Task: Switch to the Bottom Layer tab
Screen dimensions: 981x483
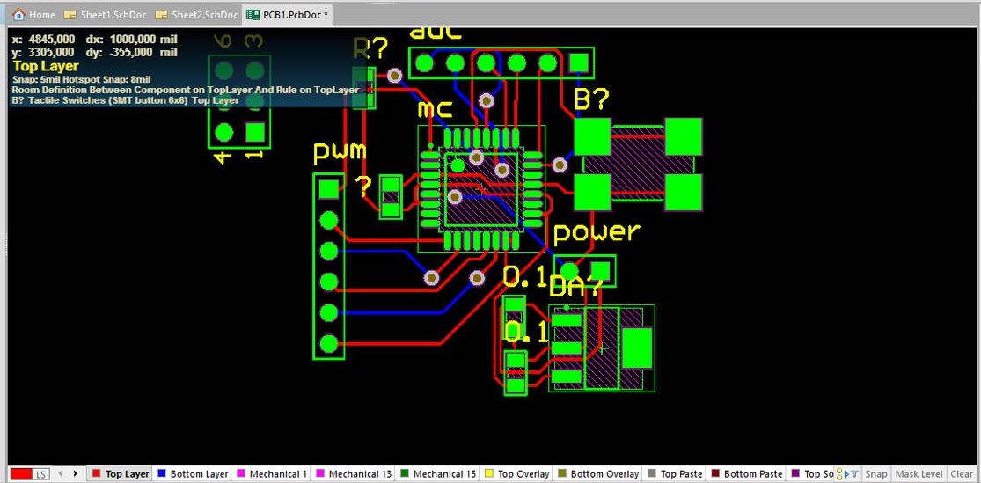Action: tap(193, 473)
